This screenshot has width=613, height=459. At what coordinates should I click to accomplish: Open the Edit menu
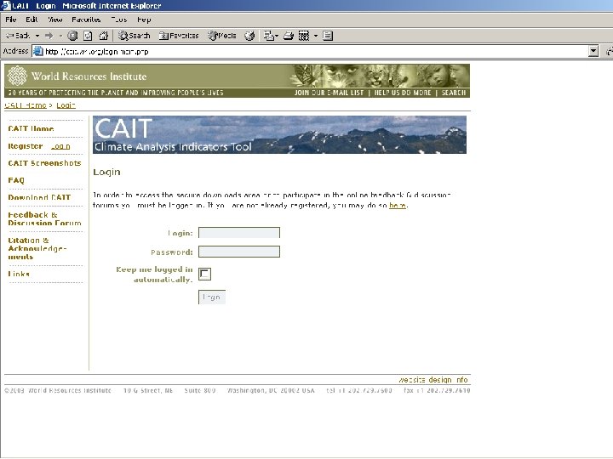(32, 20)
